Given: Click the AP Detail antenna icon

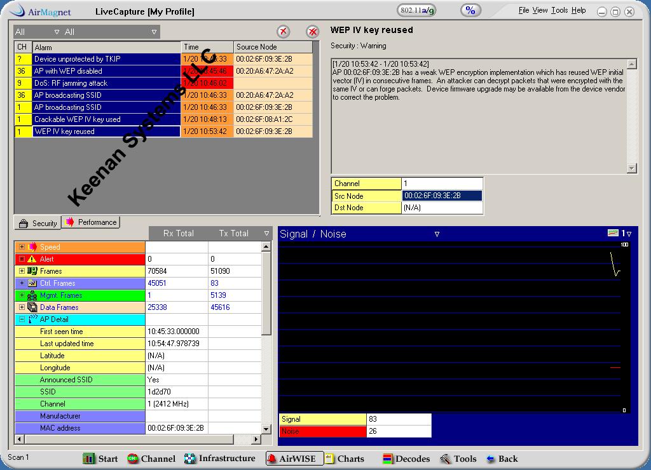Looking at the screenshot, I should (33, 319).
